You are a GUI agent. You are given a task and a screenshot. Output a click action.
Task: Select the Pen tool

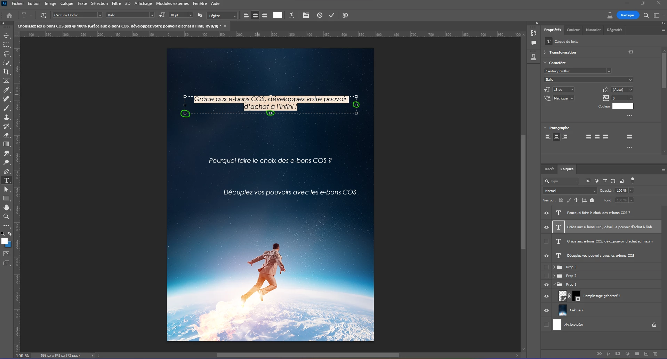pos(6,171)
